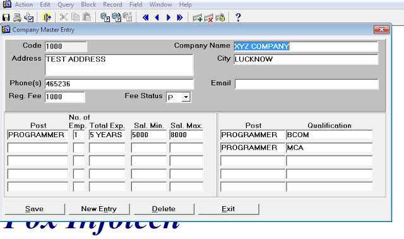Click the Remove Record icon with red X

[x=209, y=18]
